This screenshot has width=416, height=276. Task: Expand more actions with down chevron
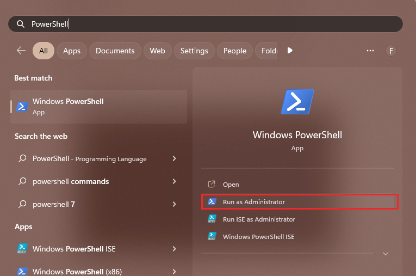(386, 254)
